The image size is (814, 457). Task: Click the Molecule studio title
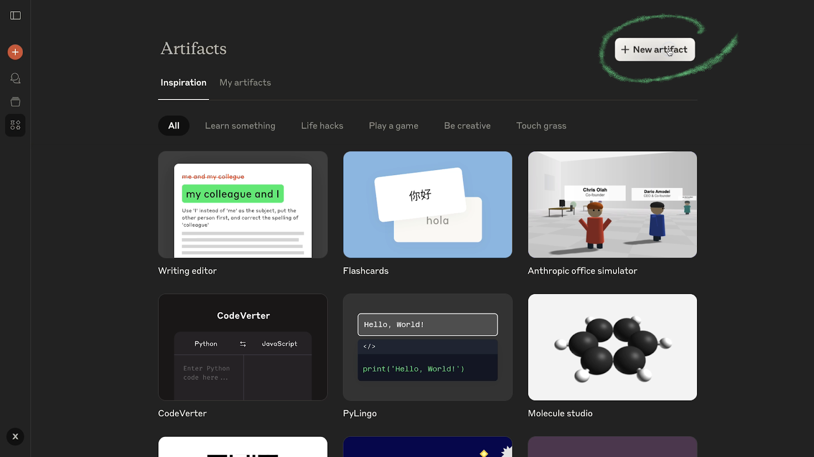point(560,413)
